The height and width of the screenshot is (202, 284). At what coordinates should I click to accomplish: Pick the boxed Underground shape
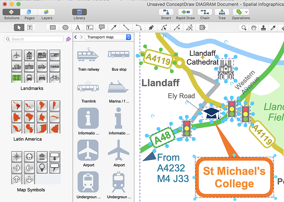coord(88,182)
